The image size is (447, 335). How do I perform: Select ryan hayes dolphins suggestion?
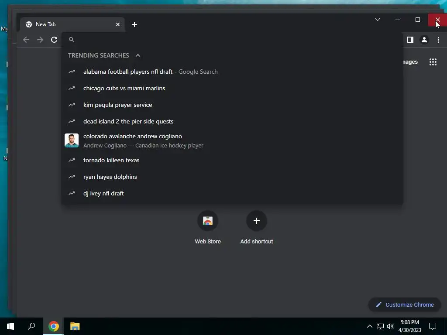click(x=232, y=177)
